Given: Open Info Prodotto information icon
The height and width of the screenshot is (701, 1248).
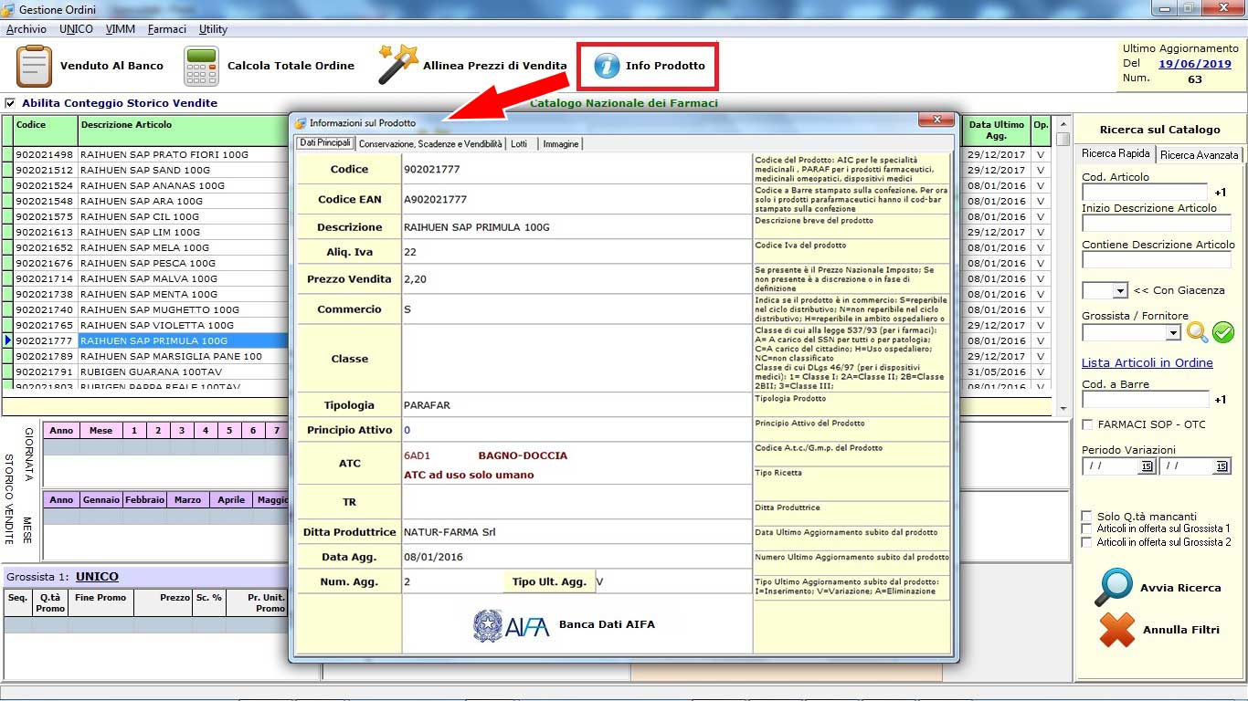Looking at the screenshot, I should tap(607, 66).
